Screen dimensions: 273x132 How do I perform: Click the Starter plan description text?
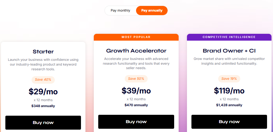tap(43, 64)
